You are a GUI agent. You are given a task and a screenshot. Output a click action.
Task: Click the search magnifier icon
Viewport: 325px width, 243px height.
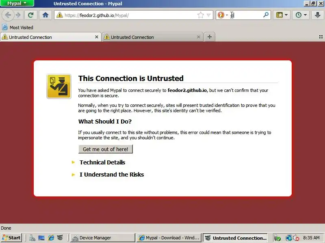click(x=266, y=15)
